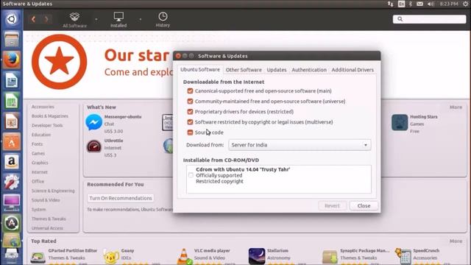Open Ubuntu Software Center dock icon

point(12,141)
